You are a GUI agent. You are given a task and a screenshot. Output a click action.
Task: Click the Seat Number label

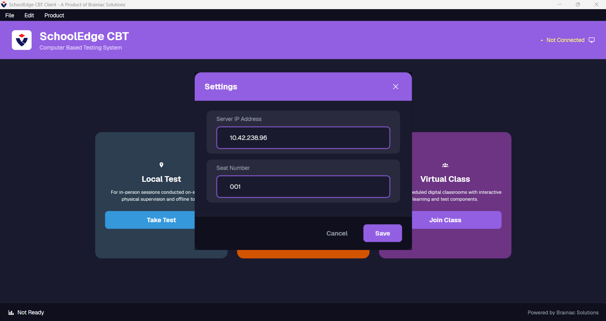(x=233, y=168)
